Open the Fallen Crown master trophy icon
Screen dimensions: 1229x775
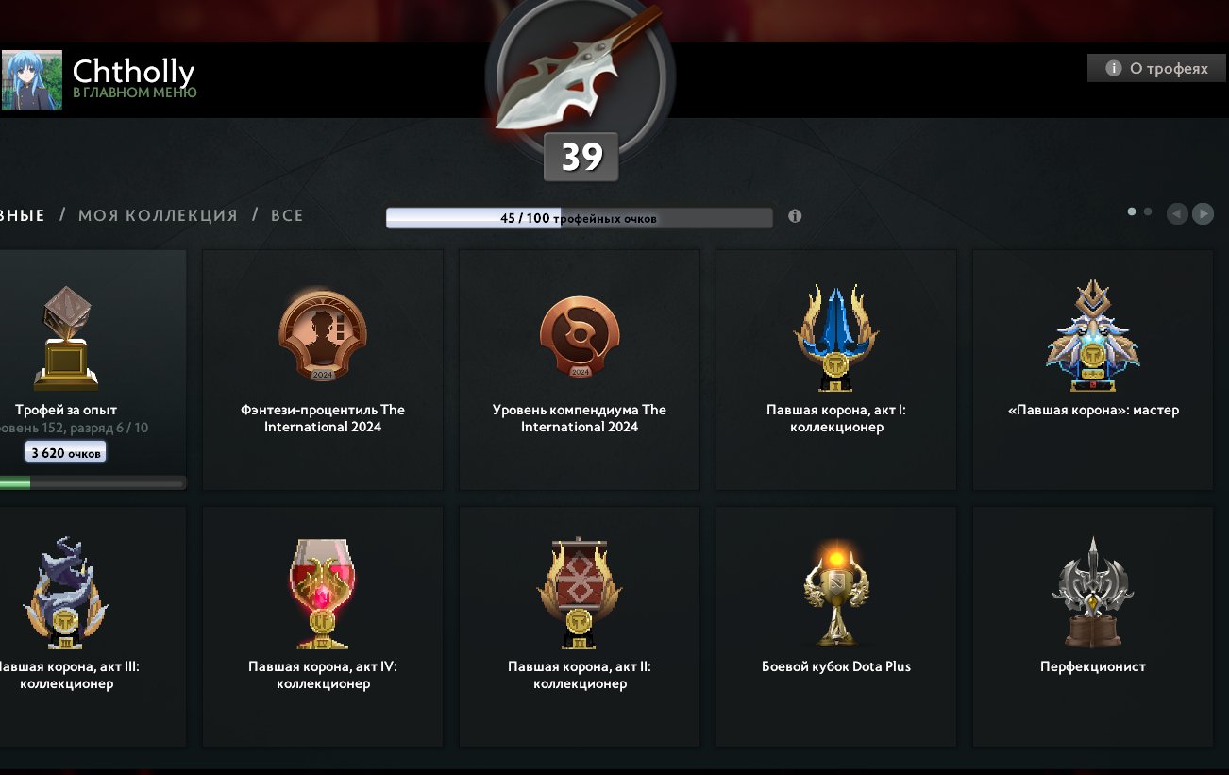click(x=1093, y=336)
